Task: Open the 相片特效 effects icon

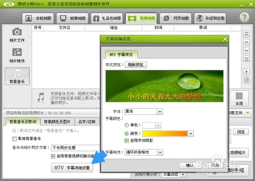Action: point(17,55)
